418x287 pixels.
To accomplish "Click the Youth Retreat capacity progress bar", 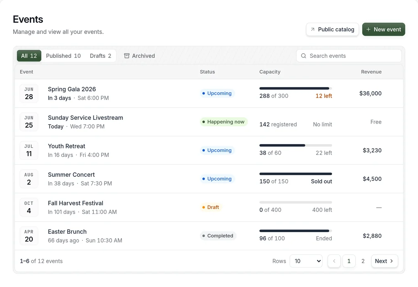I will coord(296,145).
